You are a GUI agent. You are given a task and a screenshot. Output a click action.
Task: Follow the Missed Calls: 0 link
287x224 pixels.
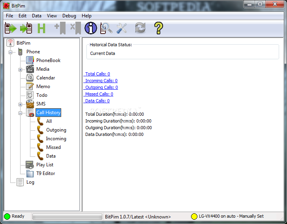click(98, 94)
